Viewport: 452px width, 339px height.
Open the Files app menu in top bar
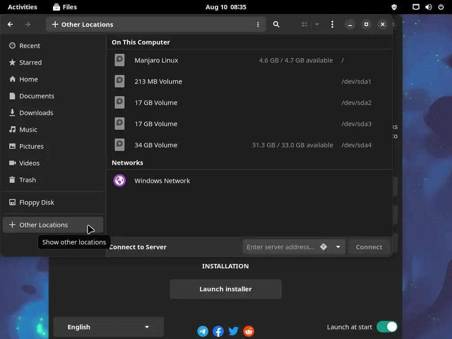tap(65, 7)
